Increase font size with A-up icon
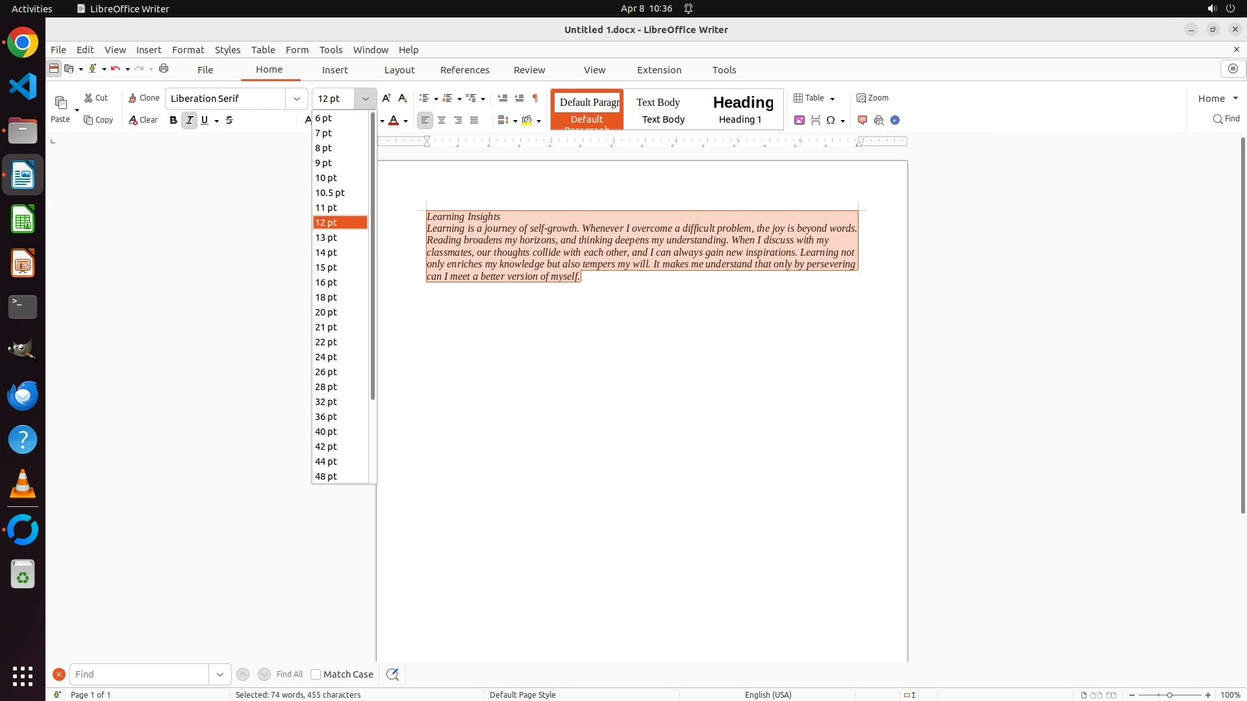This screenshot has height=701, width=1247. point(386,98)
